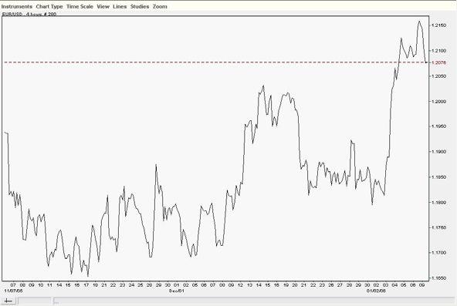Click the 1.1650 price axis label
457x306 pixels.
click(439, 278)
